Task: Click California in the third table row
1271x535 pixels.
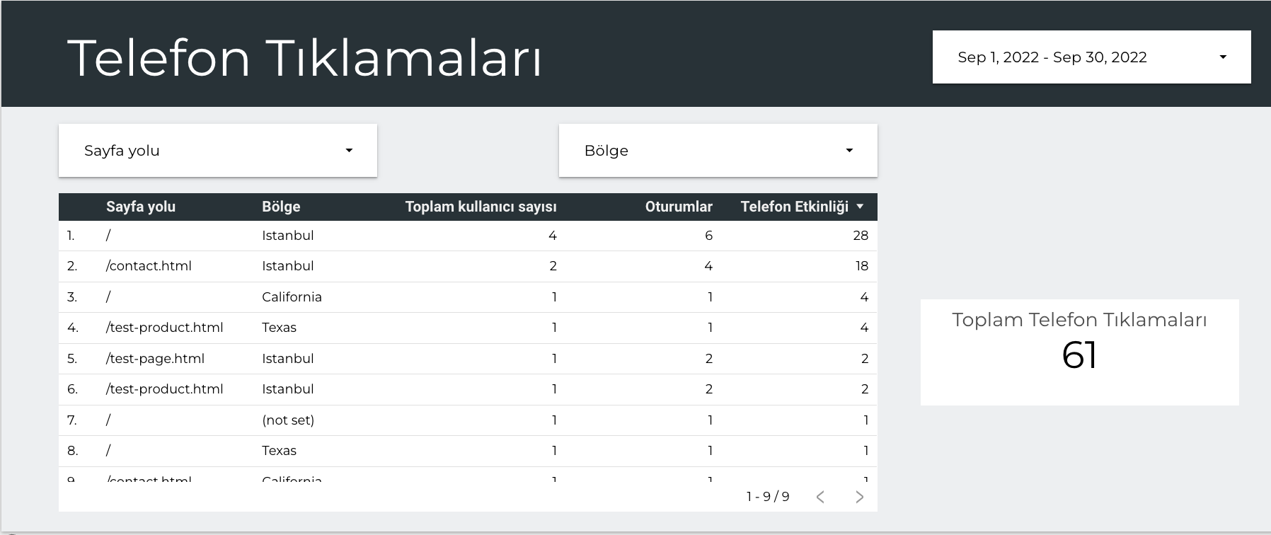Action: pos(292,297)
